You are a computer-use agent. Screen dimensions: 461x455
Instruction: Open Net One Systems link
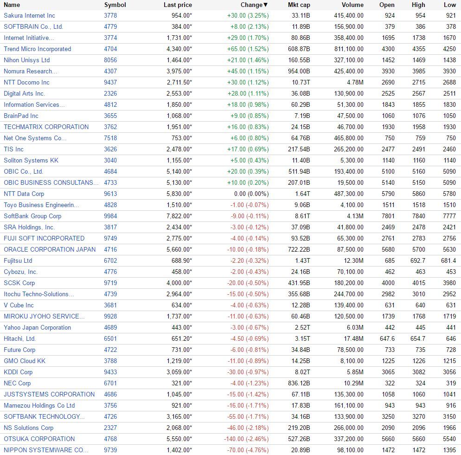click(x=35, y=138)
